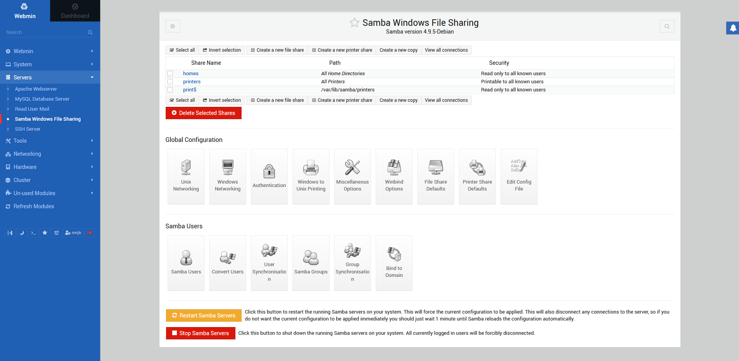Expand the Un-used Modules category
The image size is (739, 361).
click(50, 193)
